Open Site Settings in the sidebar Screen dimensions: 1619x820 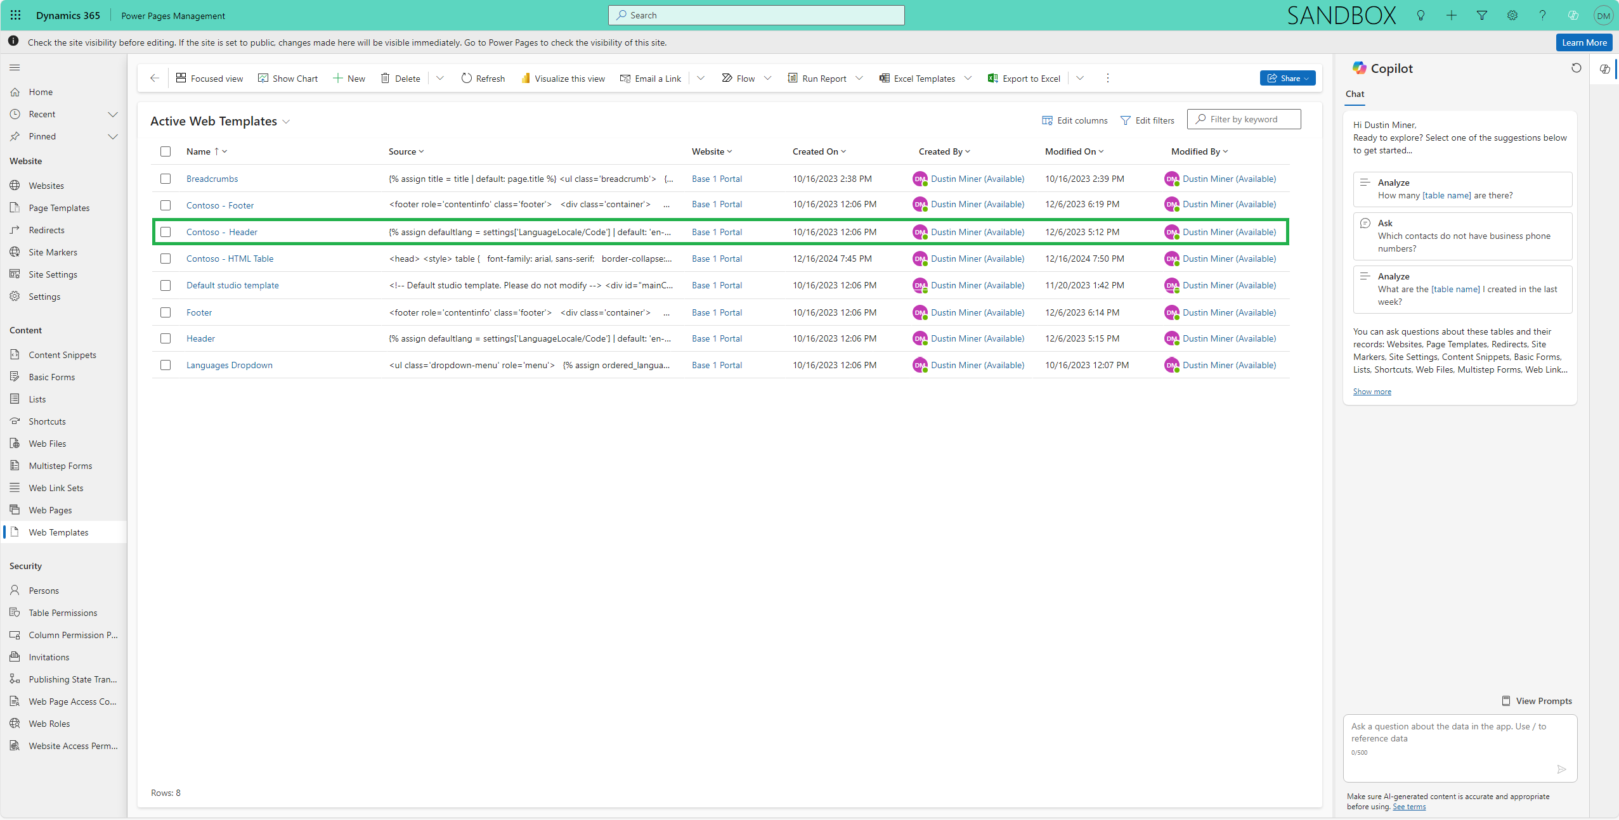53,274
